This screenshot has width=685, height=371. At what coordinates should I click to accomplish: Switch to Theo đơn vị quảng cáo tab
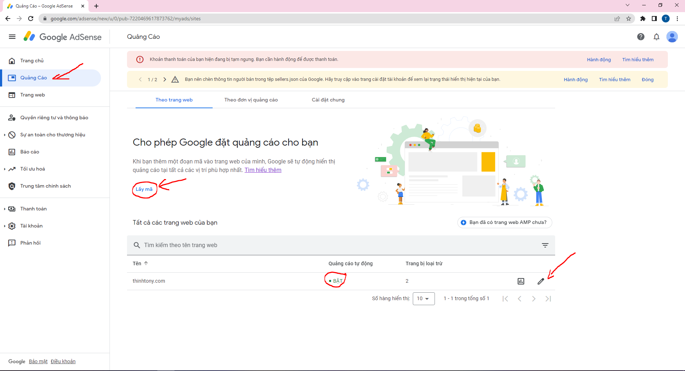coord(251,100)
